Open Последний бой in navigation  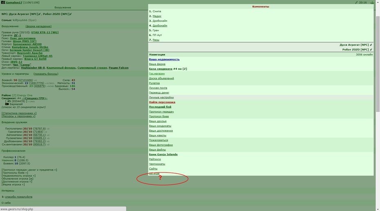pyautogui.click(x=160, y=107)
